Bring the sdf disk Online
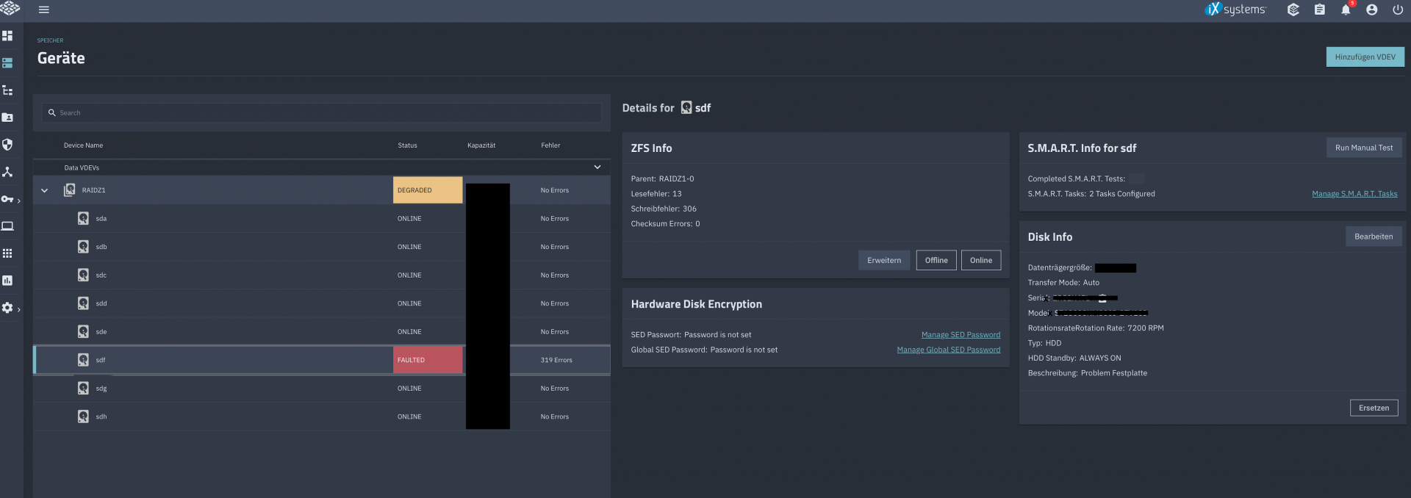Viewport: 1411px width, 498px height. pyautogui.click(x=981, y=260)
